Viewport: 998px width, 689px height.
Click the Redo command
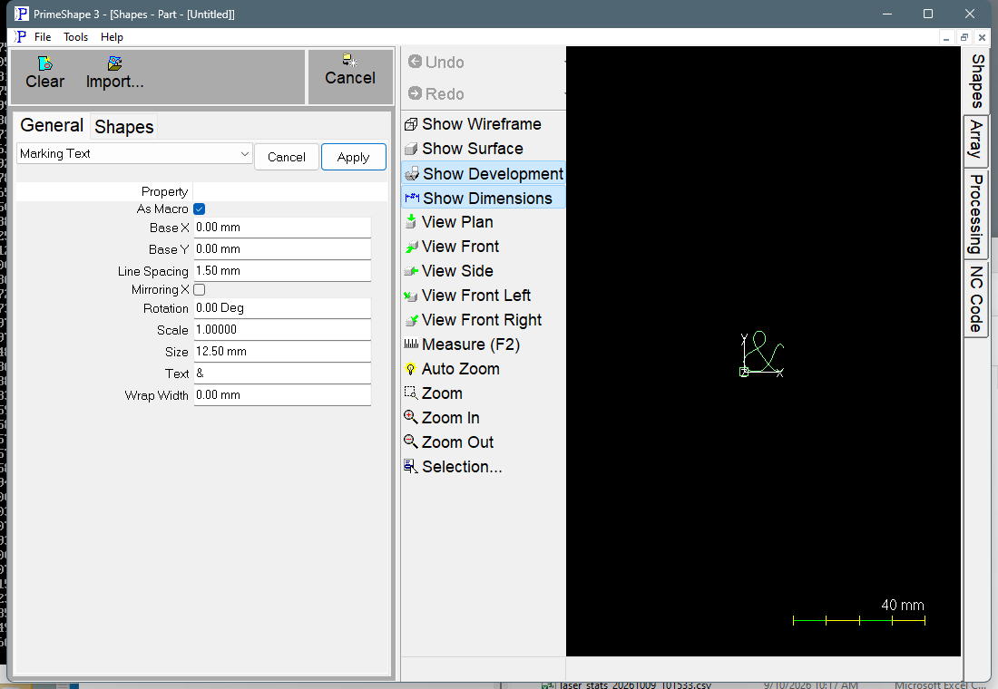coord(436,93)
